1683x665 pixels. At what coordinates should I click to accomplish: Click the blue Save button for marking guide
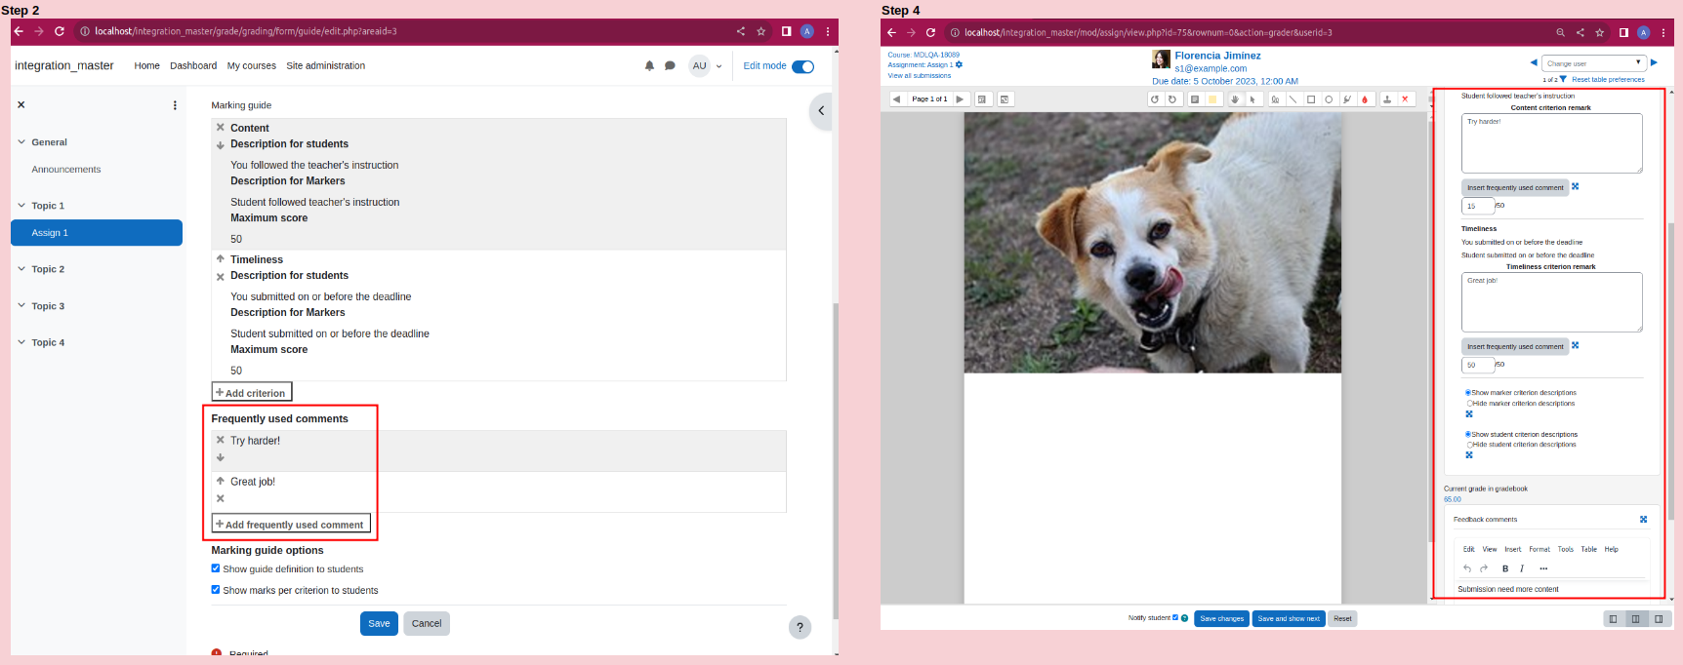(x=379, y=624)
